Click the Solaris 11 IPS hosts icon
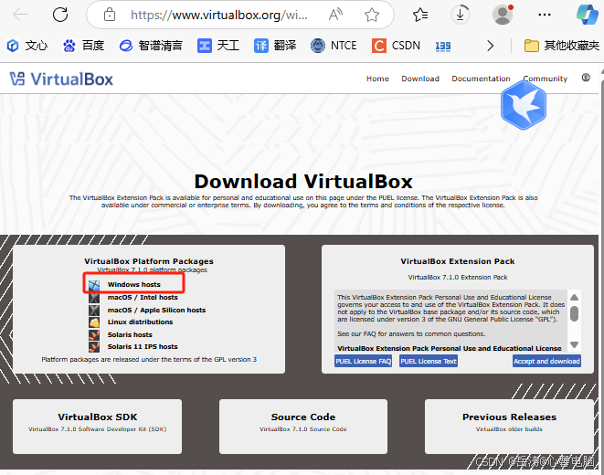This screenshot has height=475, width=604. coord(94,347)
